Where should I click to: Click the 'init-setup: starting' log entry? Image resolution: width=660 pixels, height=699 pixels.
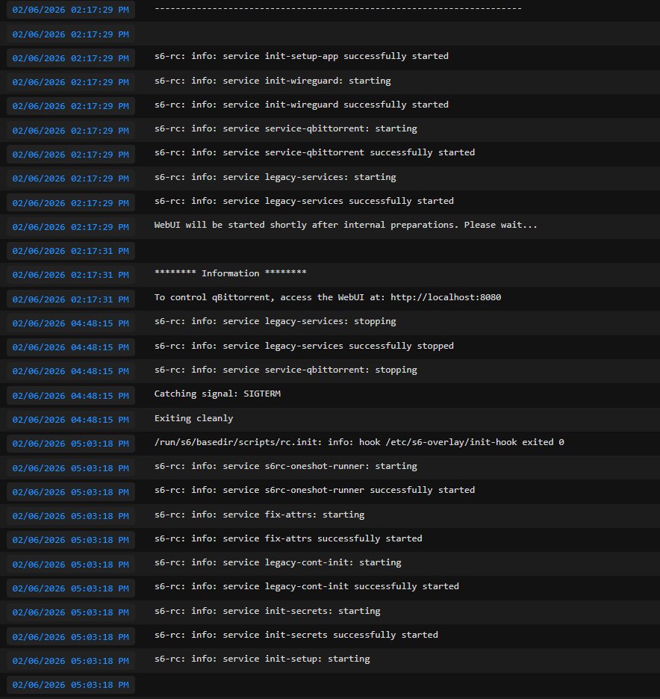pyautogui.click(x=262, y=659)
